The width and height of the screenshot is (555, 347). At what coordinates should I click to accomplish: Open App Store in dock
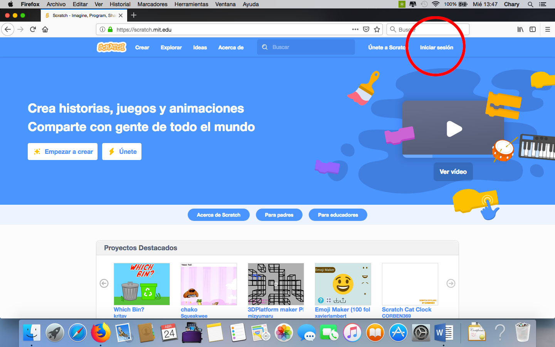pyautogui.click(x=398, y=332)
